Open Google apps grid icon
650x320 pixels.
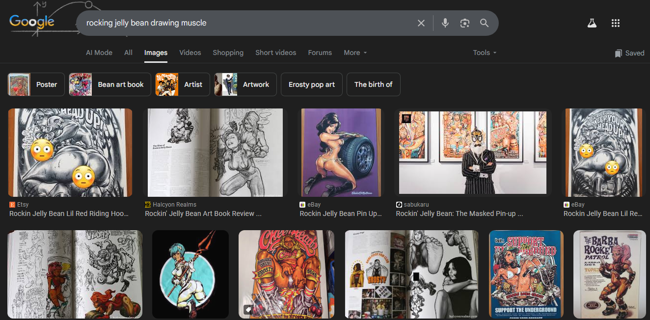pyautogui.click(x=616, y=23)
